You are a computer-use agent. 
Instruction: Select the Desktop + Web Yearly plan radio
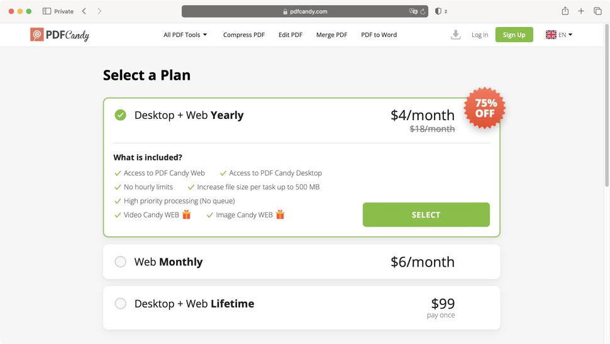[120, 115]
